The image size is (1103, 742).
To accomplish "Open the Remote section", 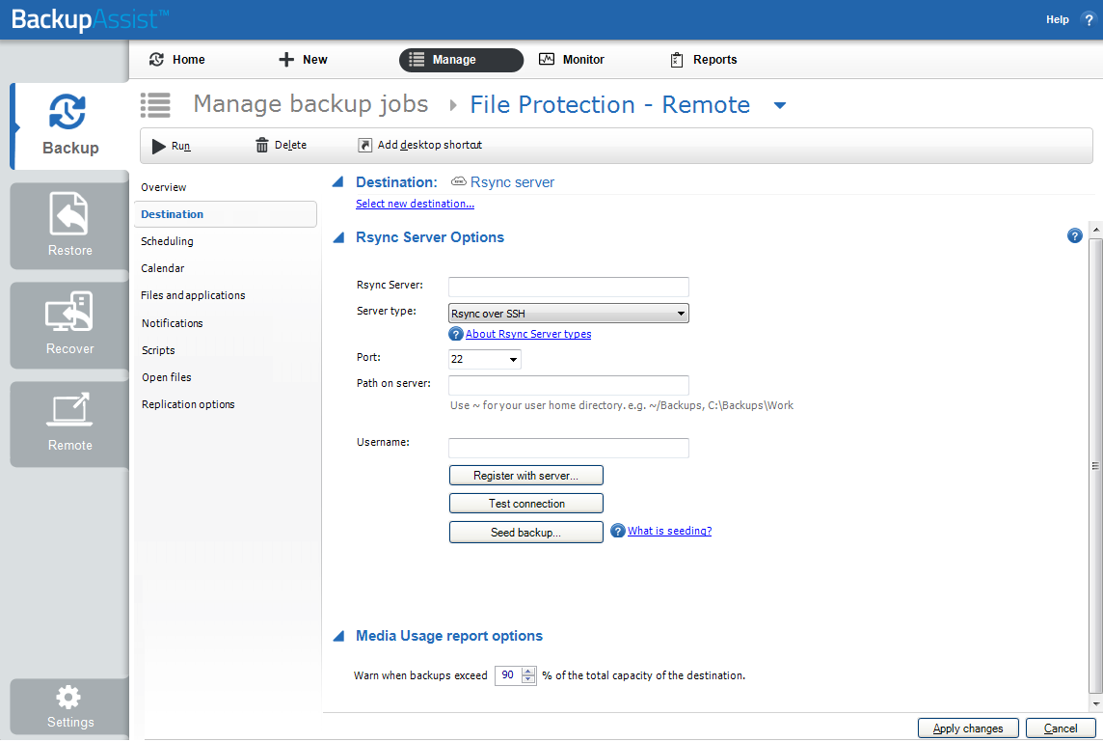I will [x=69, y=424].
